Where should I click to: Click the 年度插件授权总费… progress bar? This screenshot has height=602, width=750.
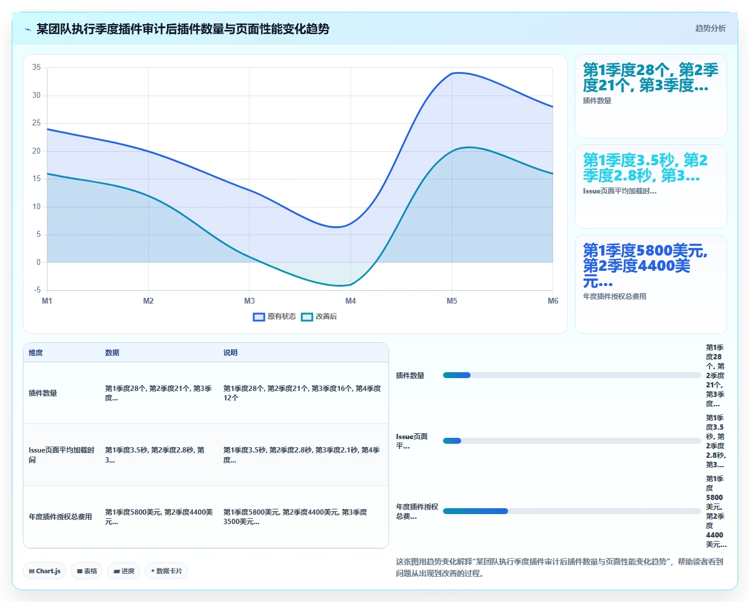(572, 511)
